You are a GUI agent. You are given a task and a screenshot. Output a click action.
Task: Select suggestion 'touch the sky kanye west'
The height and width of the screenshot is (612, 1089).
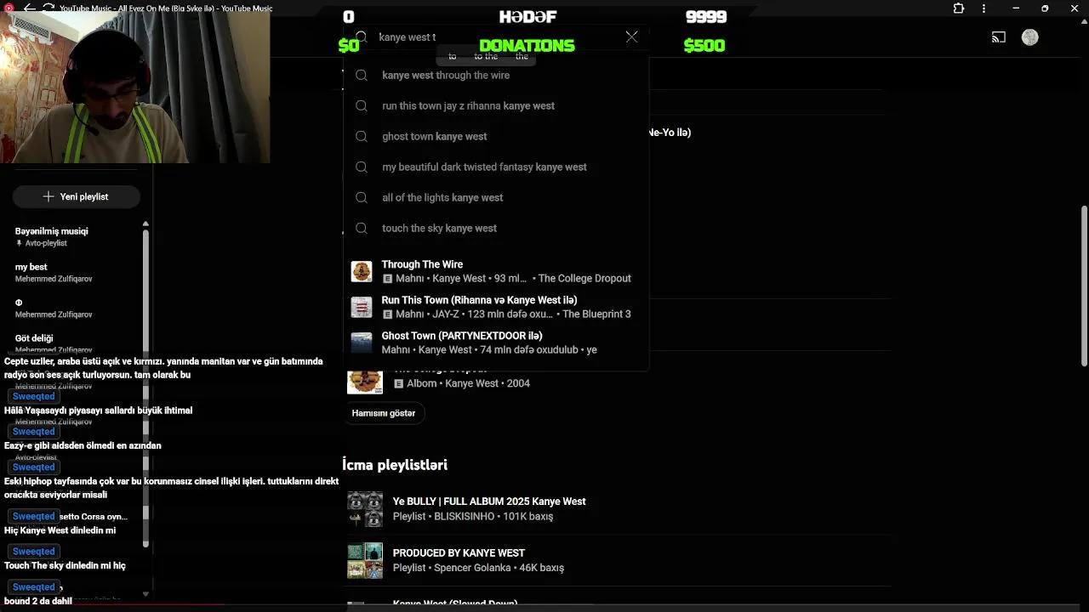pos(496,229)
